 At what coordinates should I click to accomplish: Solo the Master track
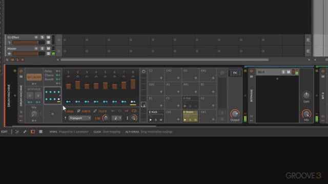42,49
